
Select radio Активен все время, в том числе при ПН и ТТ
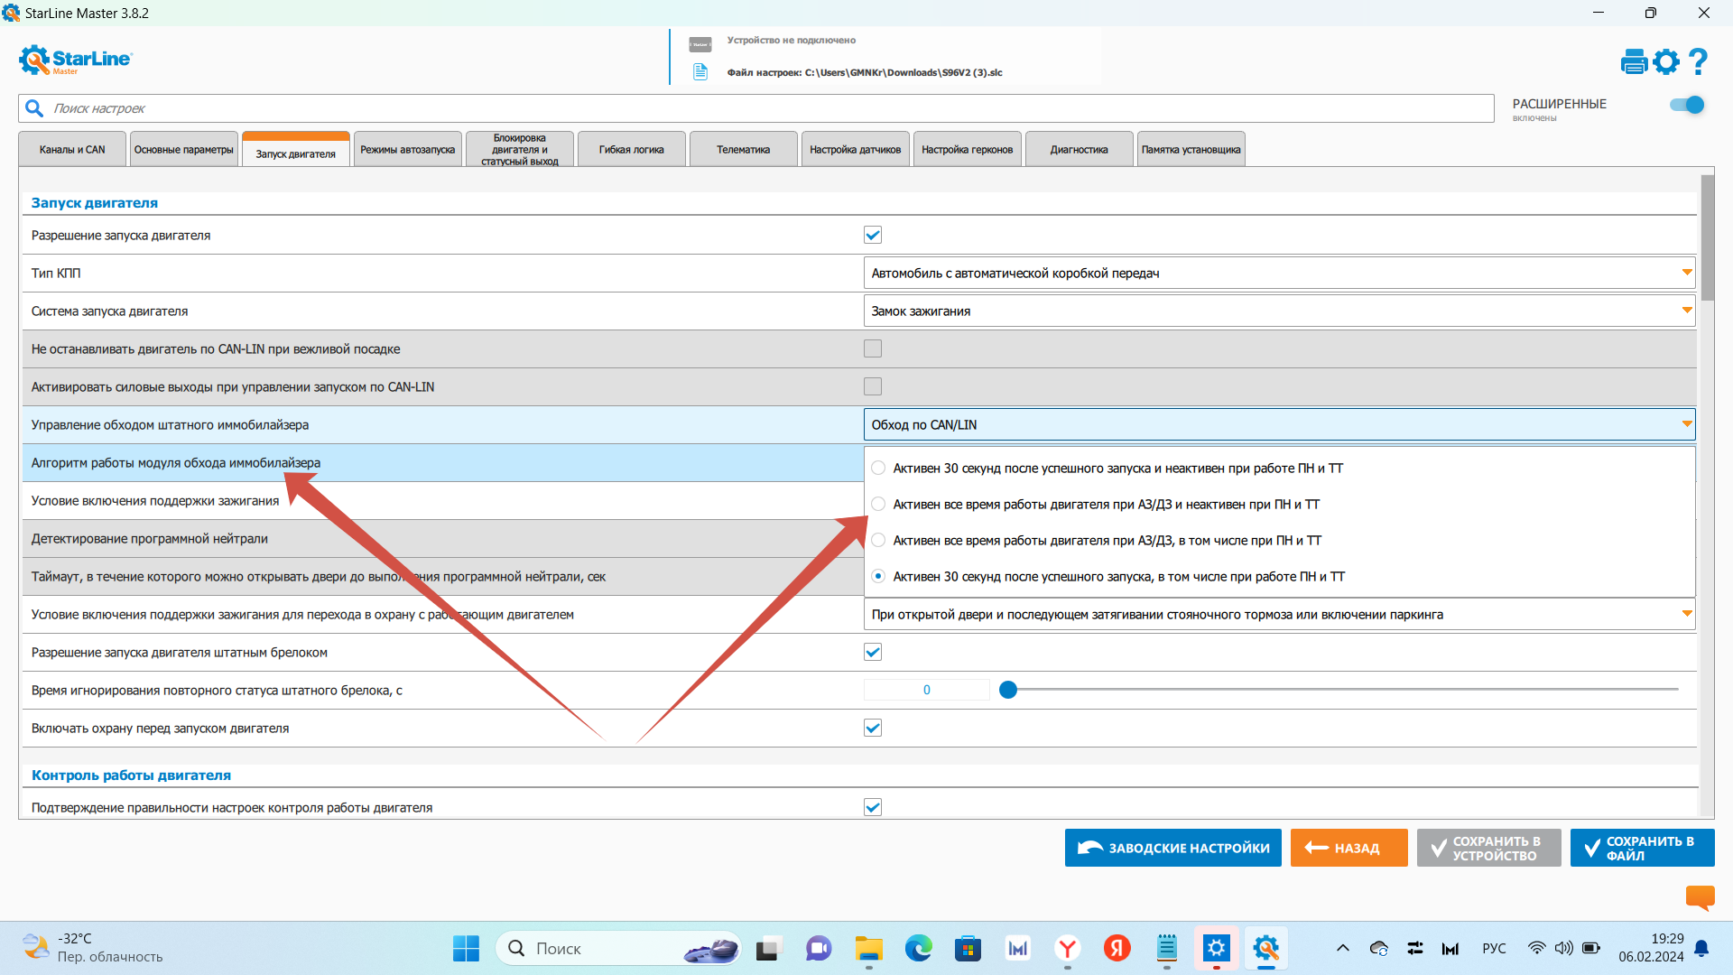click(x=878, y=540)
